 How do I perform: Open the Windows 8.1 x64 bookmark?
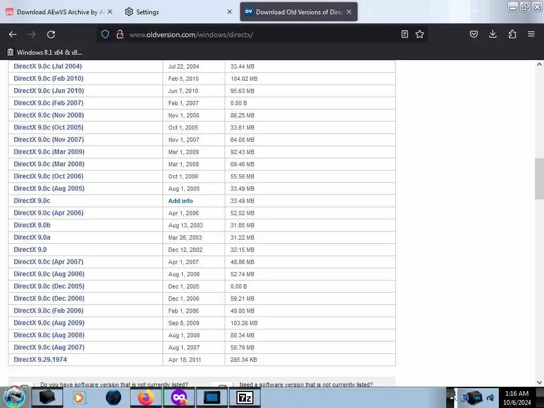[x=45, y=53]
